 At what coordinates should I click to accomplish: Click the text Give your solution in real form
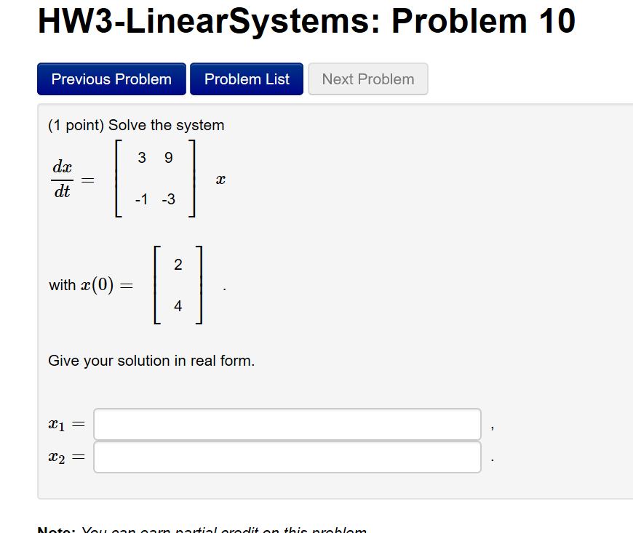coord(151,361)
